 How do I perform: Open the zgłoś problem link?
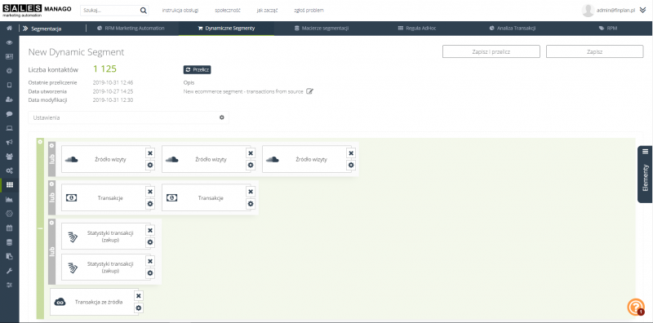coord(309,11)
